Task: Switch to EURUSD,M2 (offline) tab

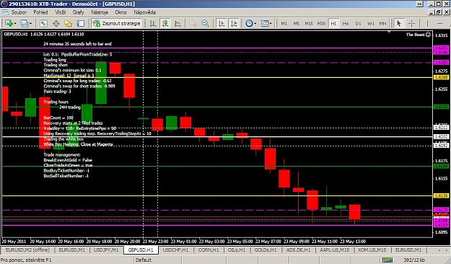Action: (x=27, y=250)
